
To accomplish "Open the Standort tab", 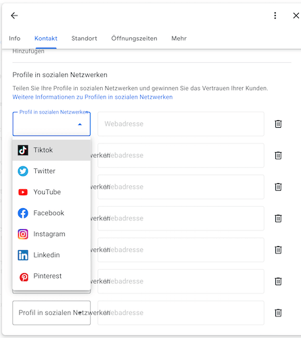I will (85, 39).
